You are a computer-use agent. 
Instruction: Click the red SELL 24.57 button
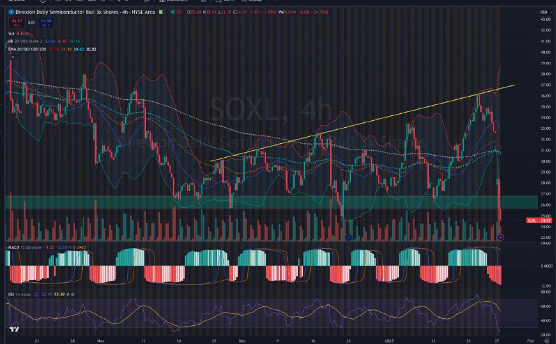click(x=17, y=23)
